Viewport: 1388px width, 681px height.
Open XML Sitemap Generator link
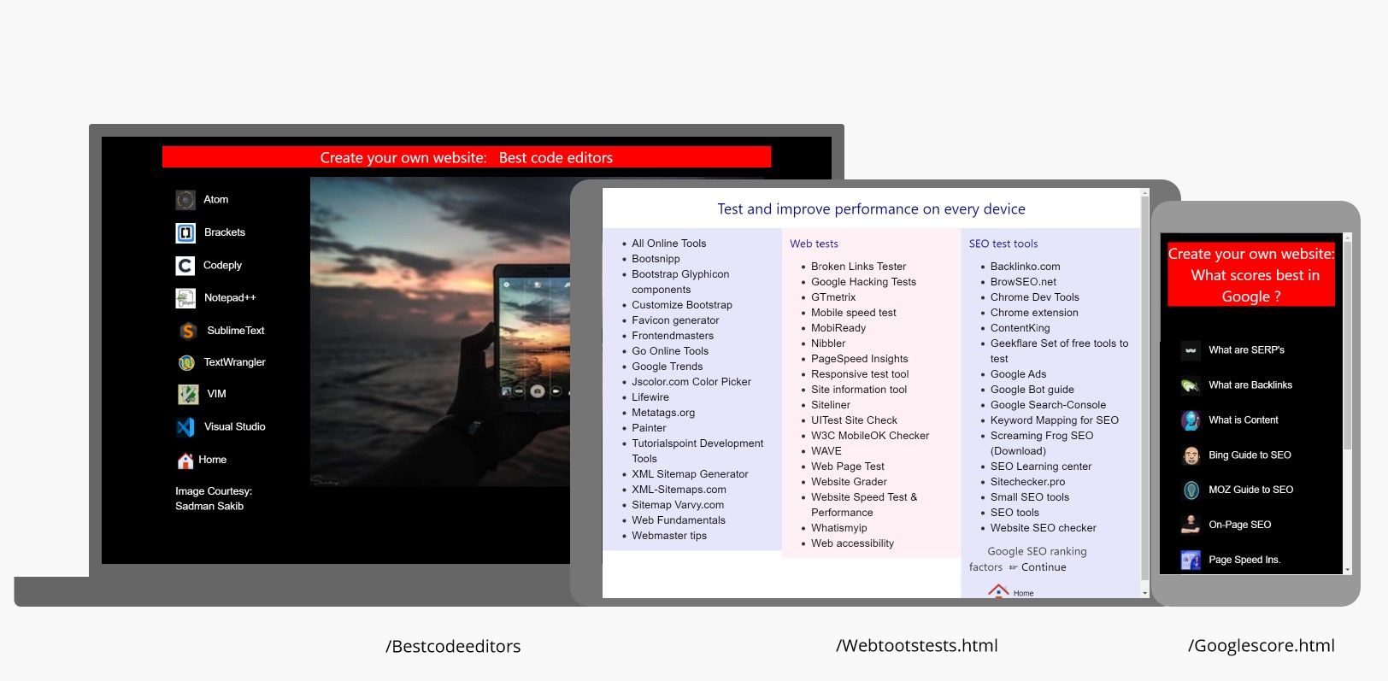pos(690,474)
